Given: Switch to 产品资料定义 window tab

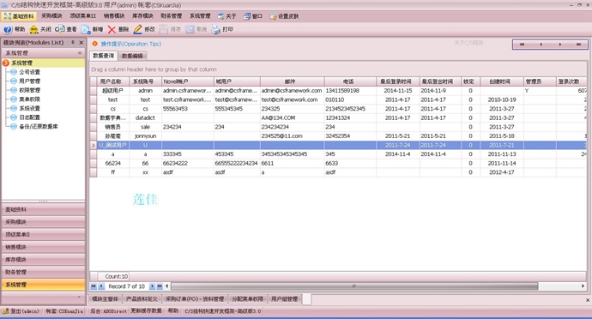Looking at the screenshot, I should 142,299.
